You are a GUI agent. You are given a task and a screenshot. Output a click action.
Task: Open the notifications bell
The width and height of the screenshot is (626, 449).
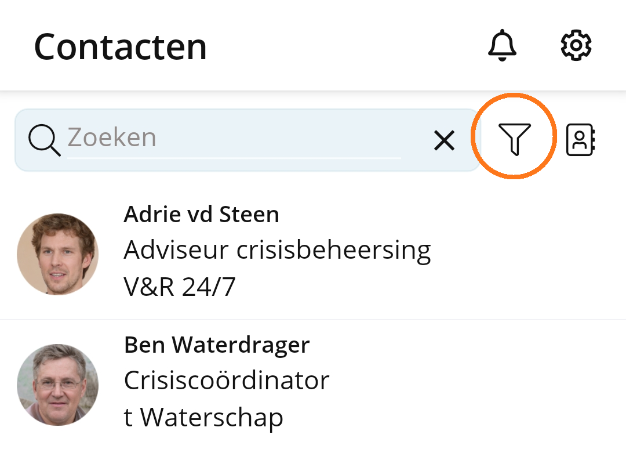(x=502, y=45)
